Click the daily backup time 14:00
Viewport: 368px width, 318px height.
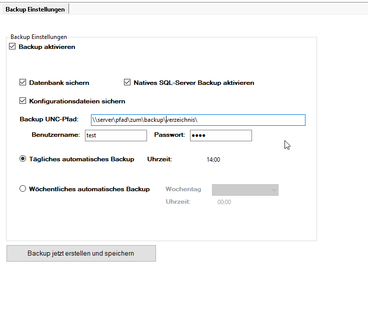pos(213,160)
